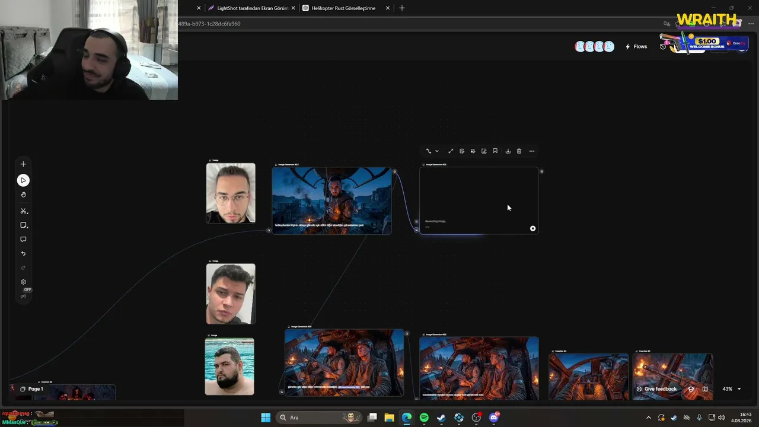Viewport: 759px width, 427px height.
Task: Toggle the minimap icon near zoom
Action: [705, 389]
